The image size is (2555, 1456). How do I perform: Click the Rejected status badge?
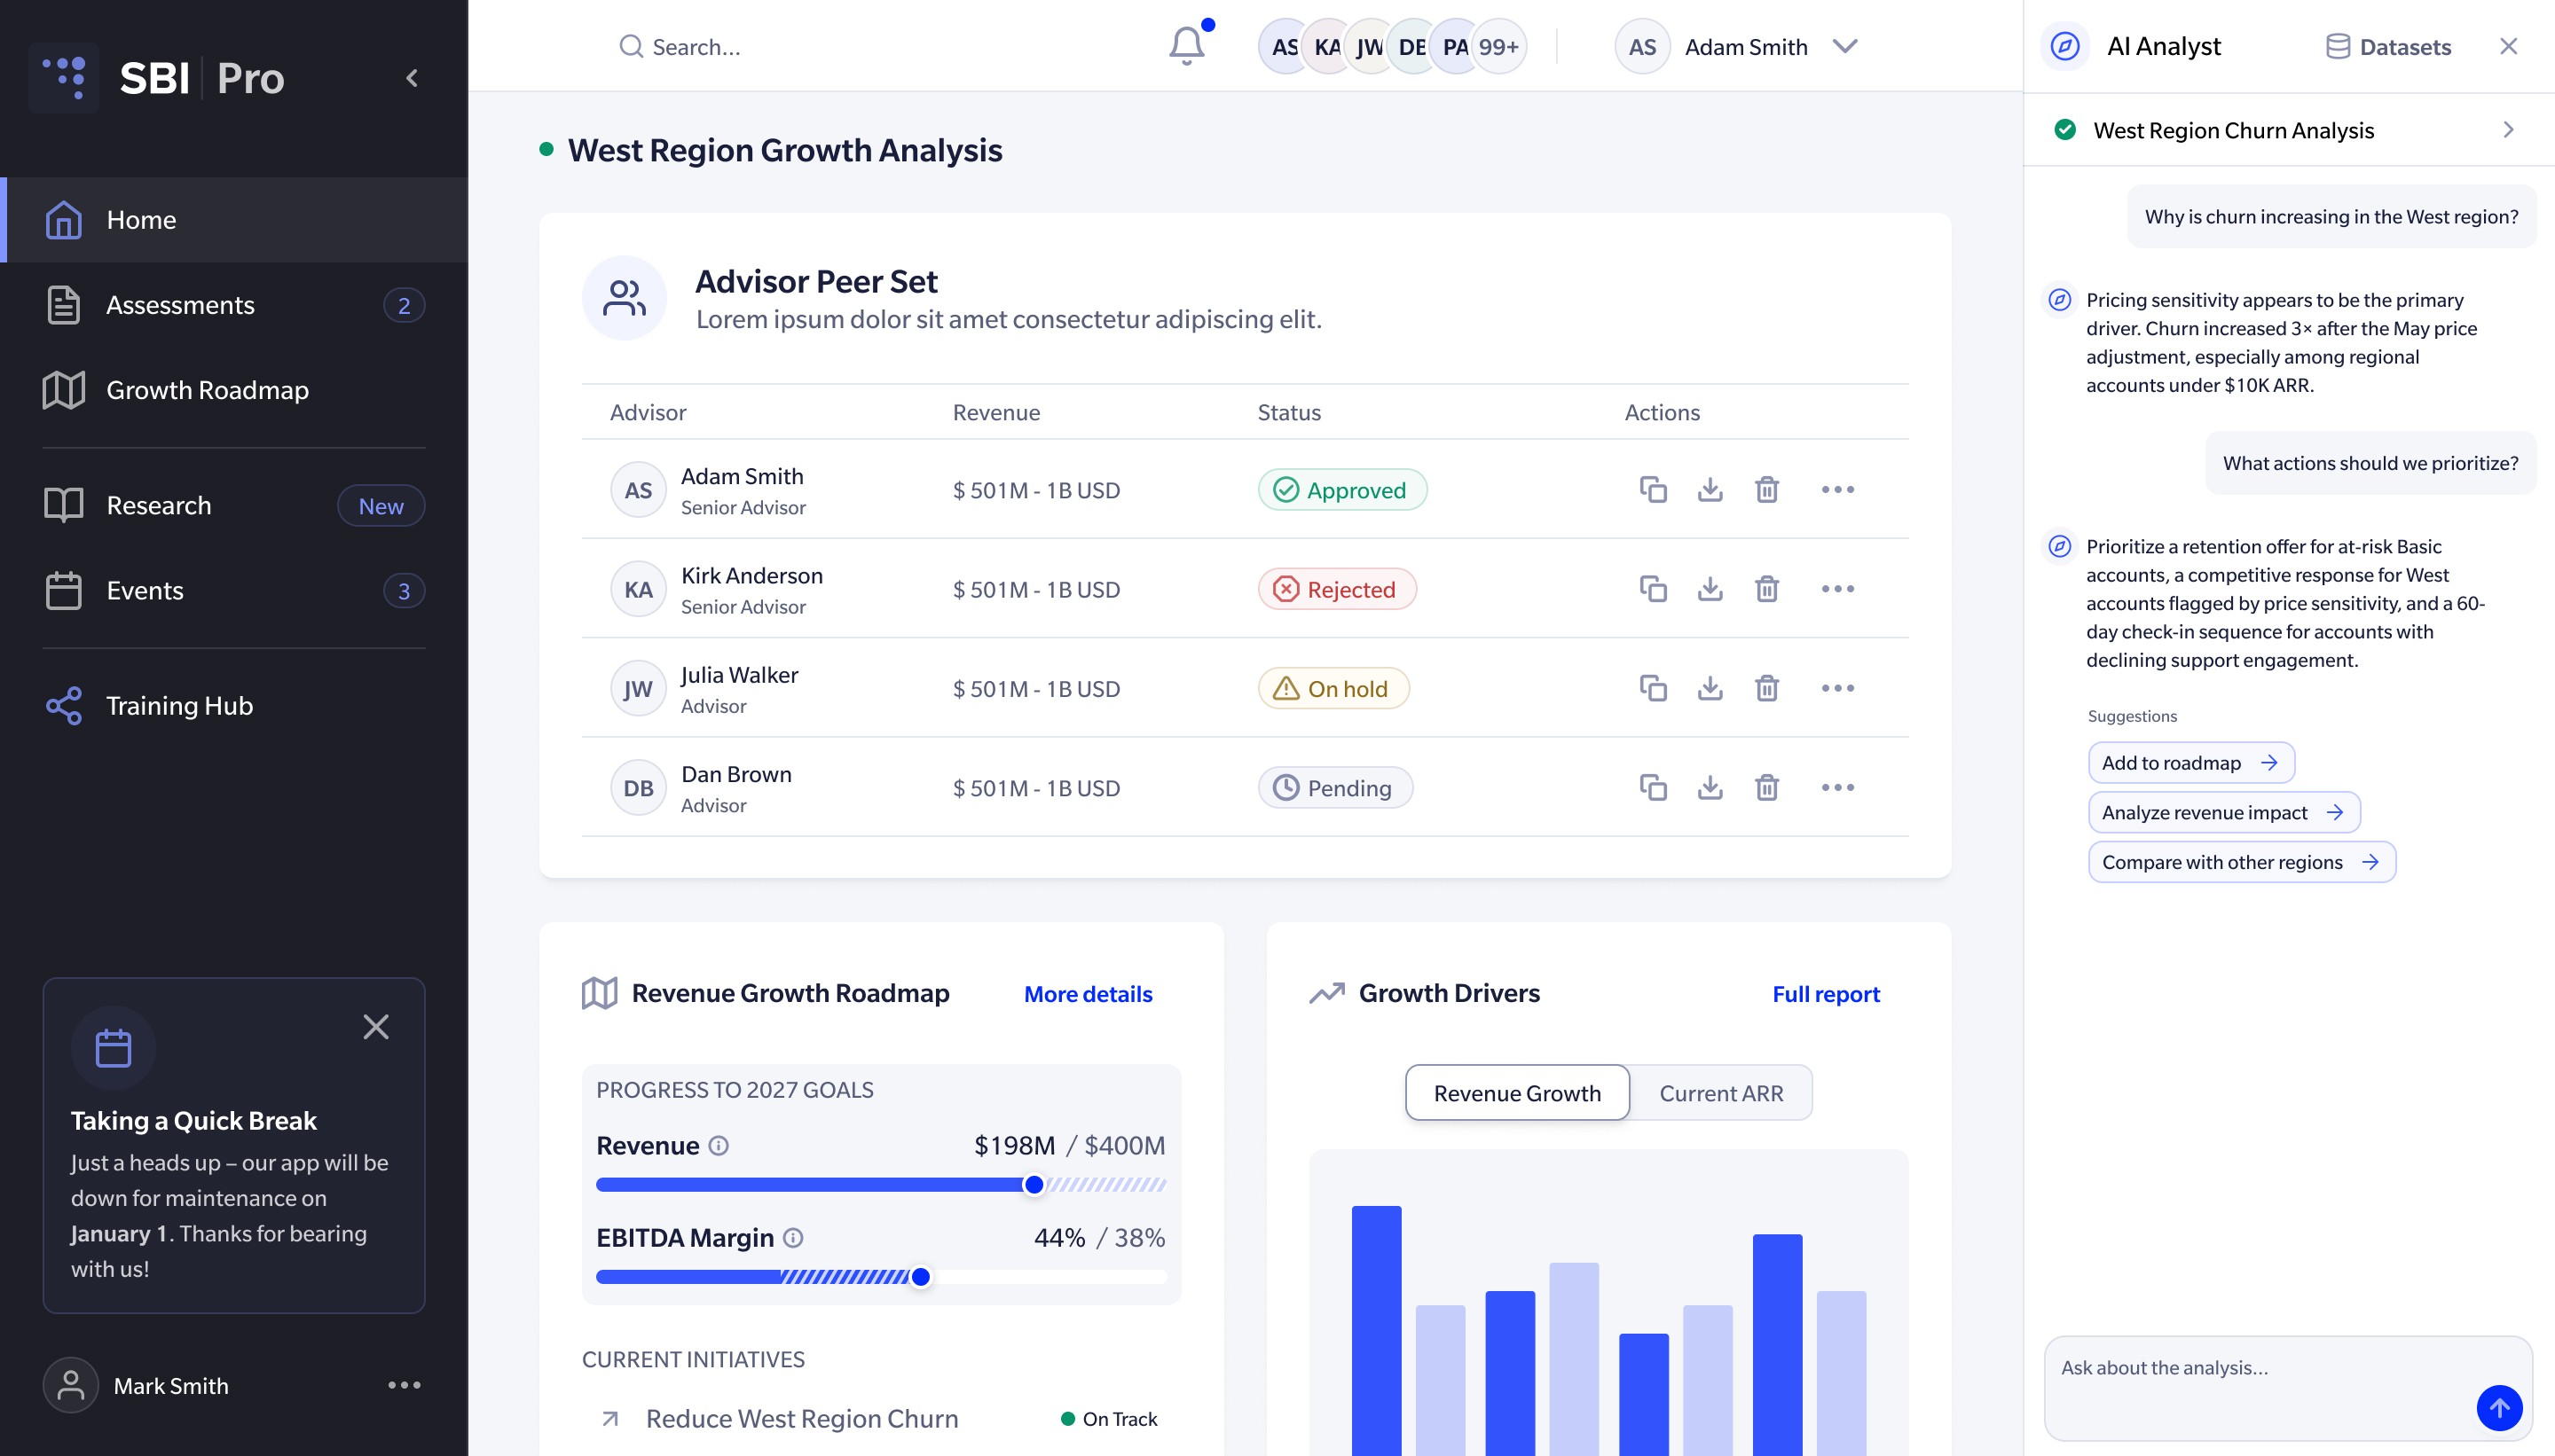coord(1337,589)
